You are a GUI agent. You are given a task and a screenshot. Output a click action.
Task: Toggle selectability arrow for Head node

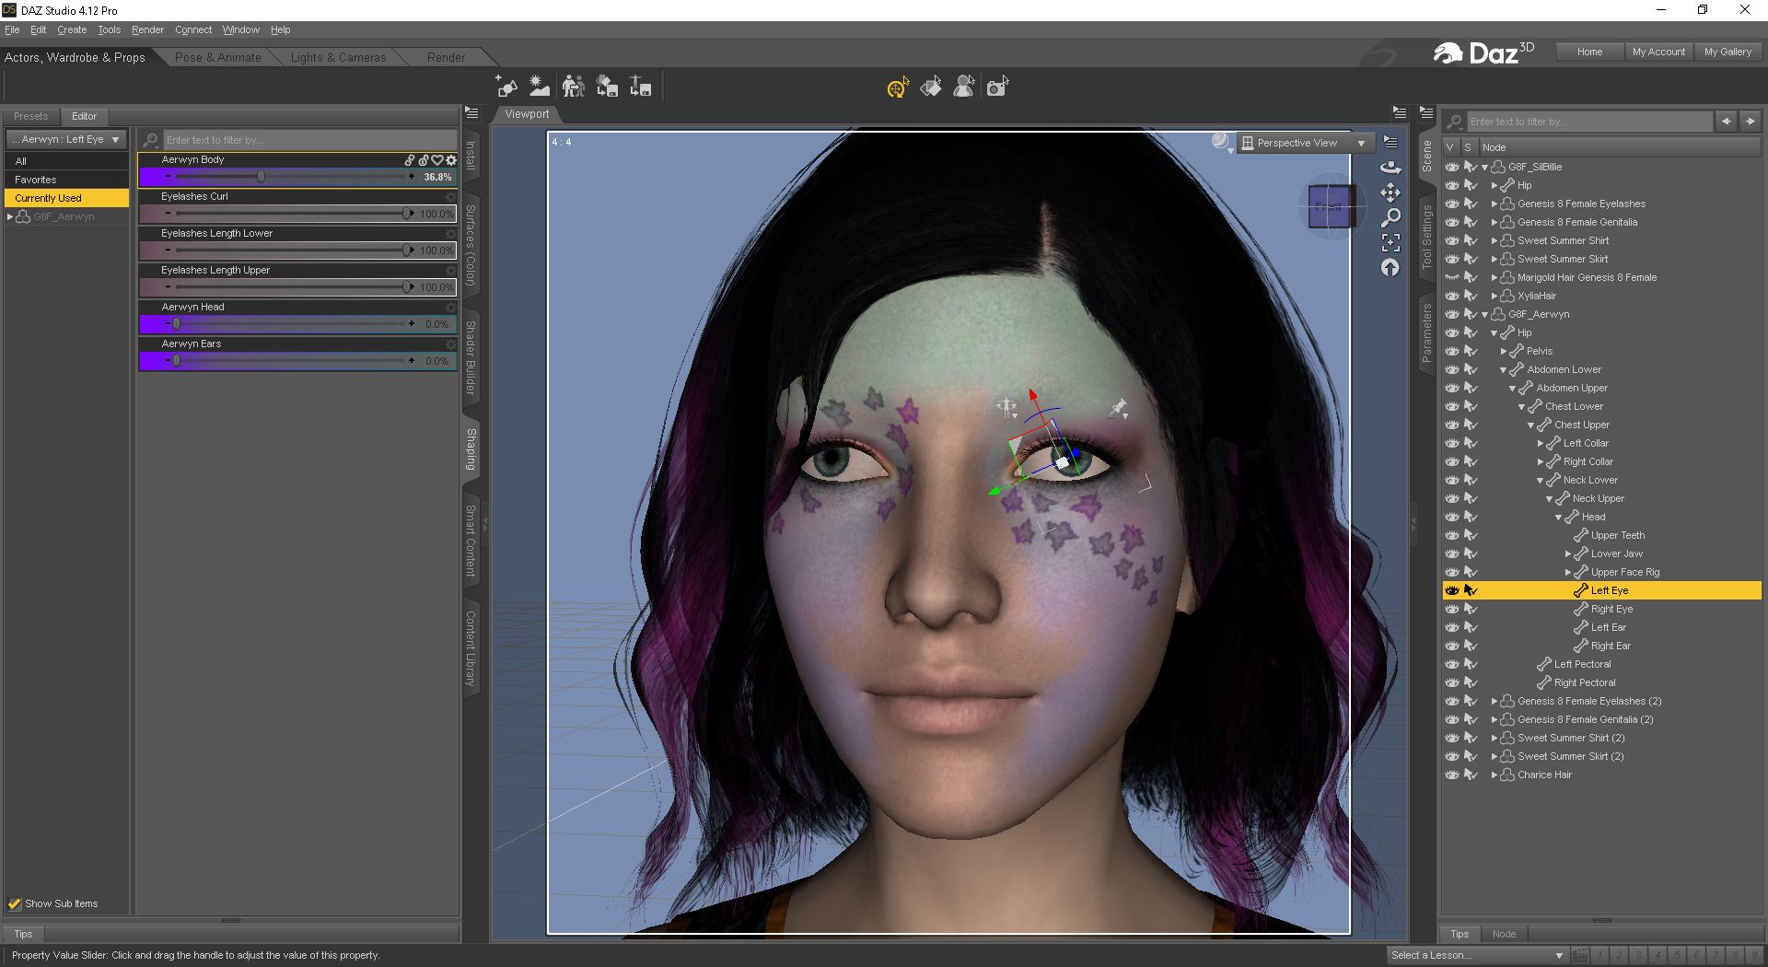(1471, 517)
